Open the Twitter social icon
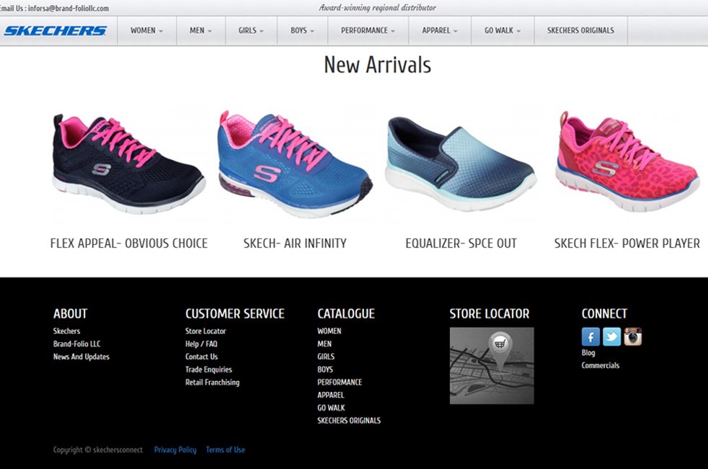Image resolution: width=708 pixels, height=469 pixels. [611, 336]
